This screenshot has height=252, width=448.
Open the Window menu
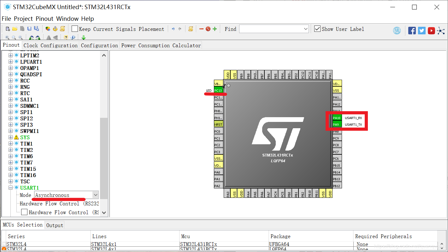(68, 19)
